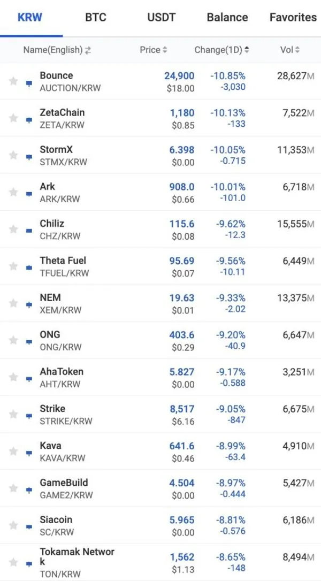Screen dimensions: 321x581
Task: Sort the list by Price
Action: point(153,50)
